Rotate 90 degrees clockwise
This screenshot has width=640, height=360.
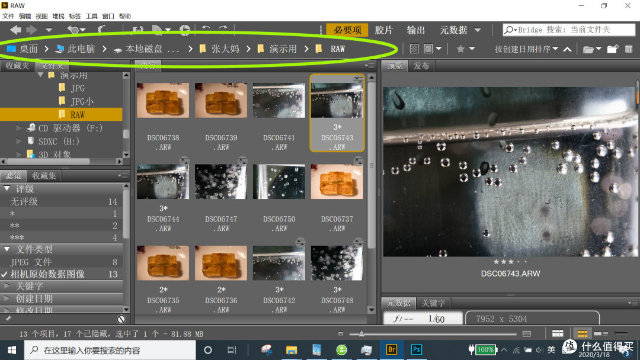(223, 30)
